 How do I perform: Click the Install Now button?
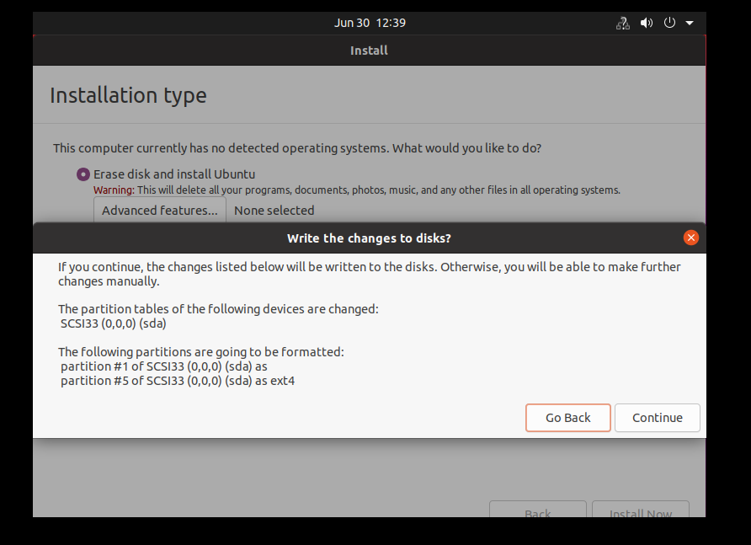(641, 510)
